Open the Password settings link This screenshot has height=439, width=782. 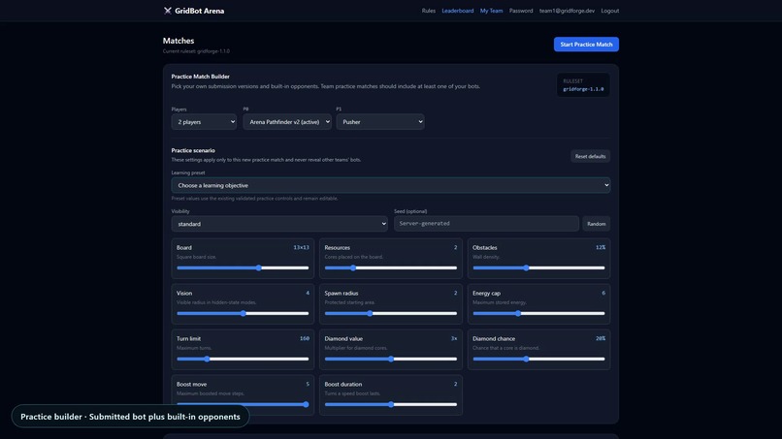click(521, 11)
